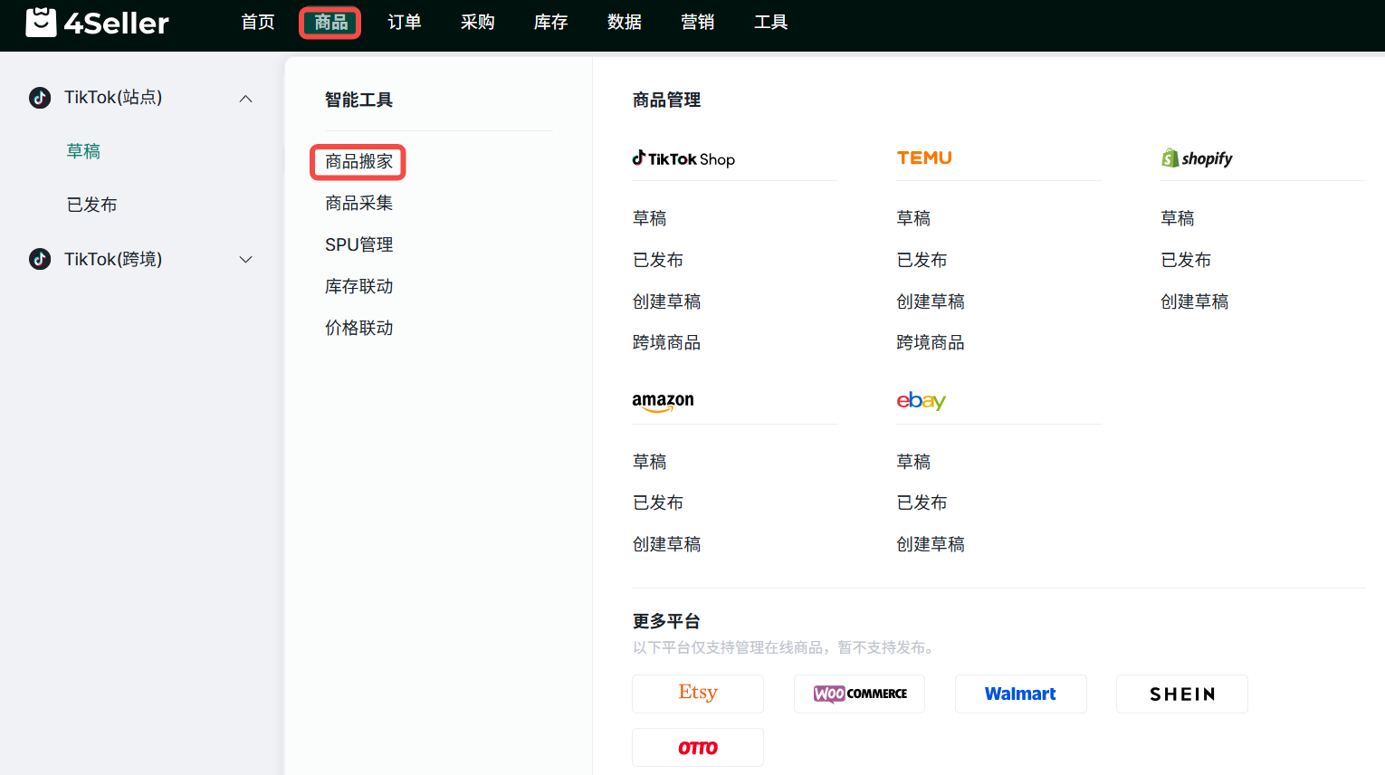Screen dimensions: 1385x775
Task: Open the 库存 menu in top bar
Action: click(550, 23)
